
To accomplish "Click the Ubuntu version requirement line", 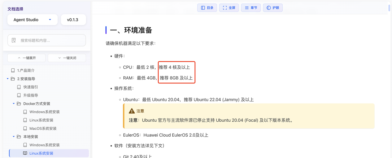I will [188, 100].
